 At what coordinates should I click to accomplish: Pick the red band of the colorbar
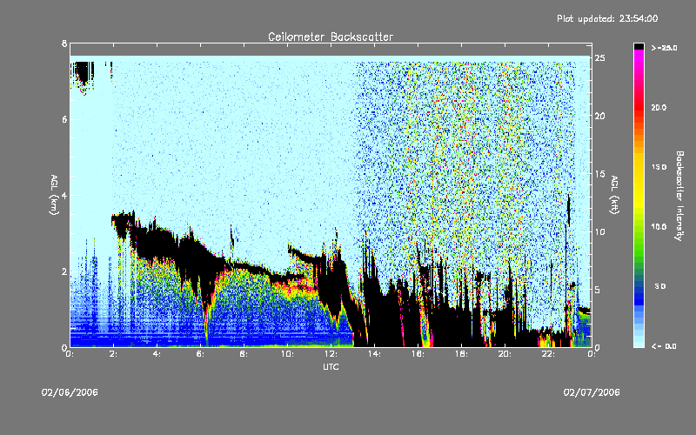click(x=639, y=106)
